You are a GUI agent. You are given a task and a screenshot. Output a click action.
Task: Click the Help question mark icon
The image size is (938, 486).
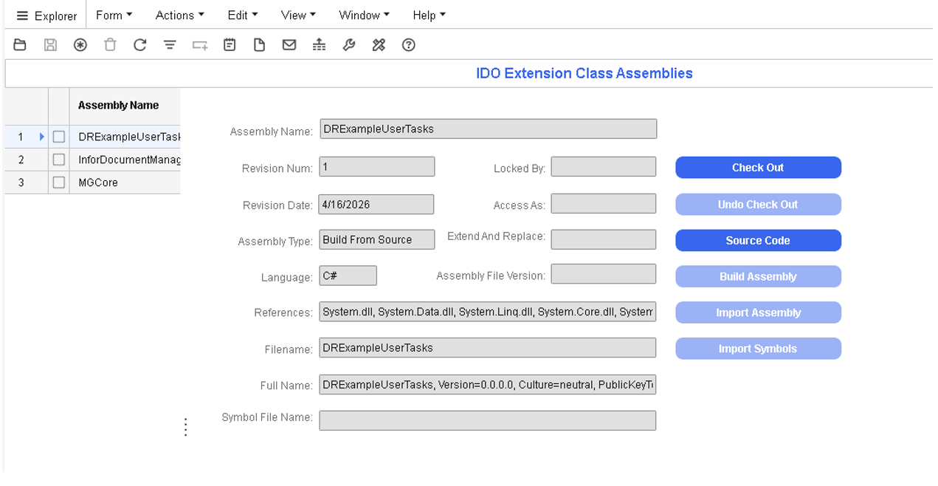coord(409,45)
